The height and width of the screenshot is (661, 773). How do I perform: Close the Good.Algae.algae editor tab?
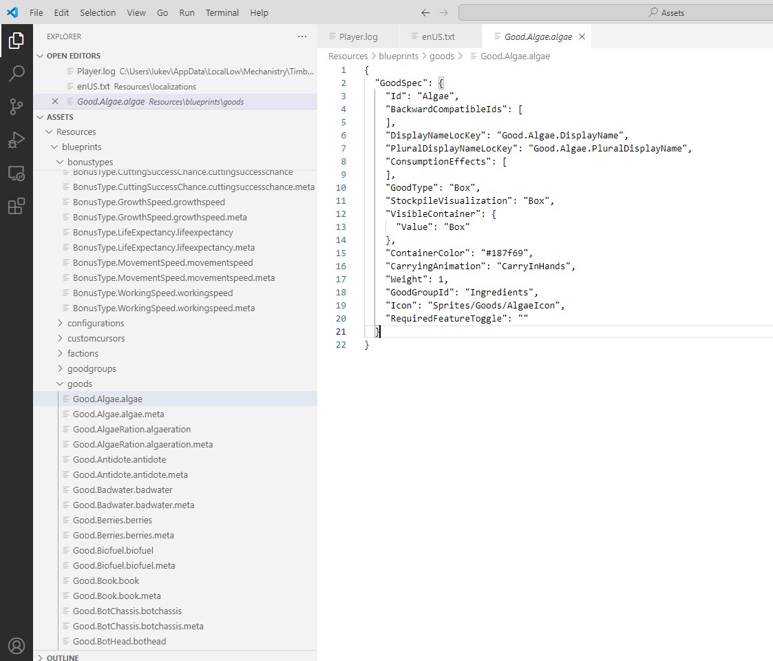[582, 36]
